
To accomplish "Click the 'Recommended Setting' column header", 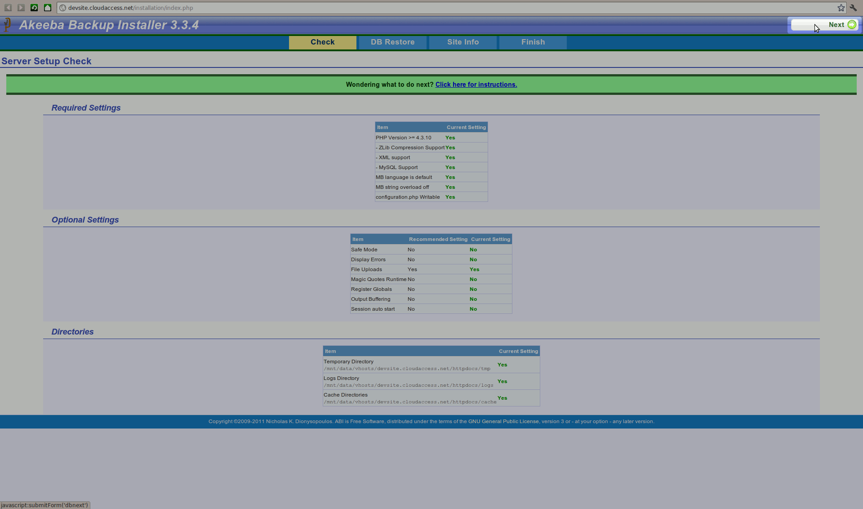I will 438,239.
